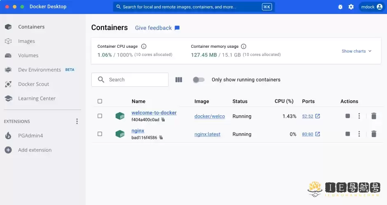
Task: Open the settings gear icon
Action: point(351,7)
